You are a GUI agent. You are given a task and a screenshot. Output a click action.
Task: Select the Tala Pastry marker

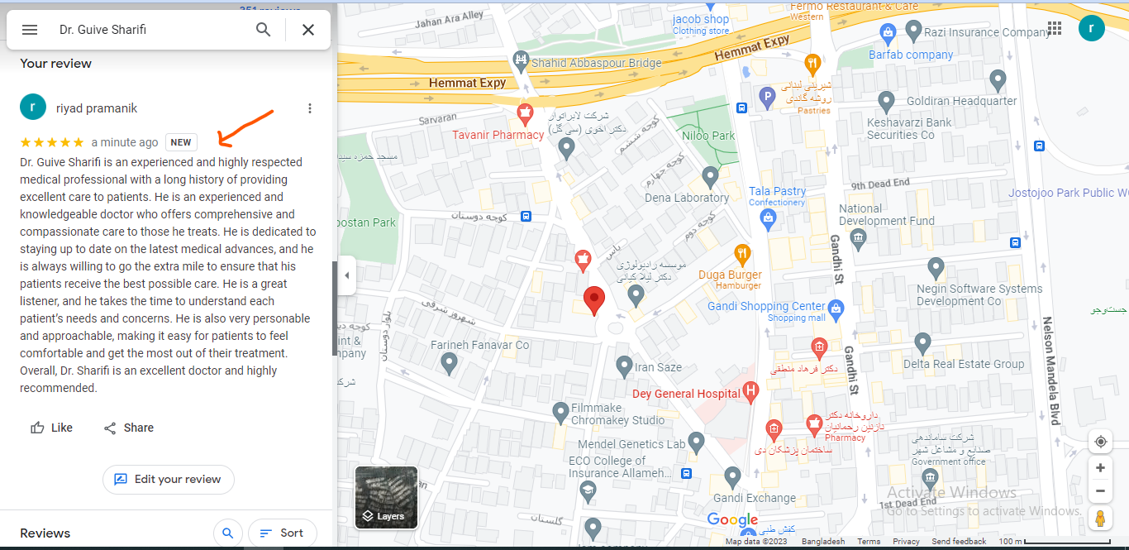point(768,219)
